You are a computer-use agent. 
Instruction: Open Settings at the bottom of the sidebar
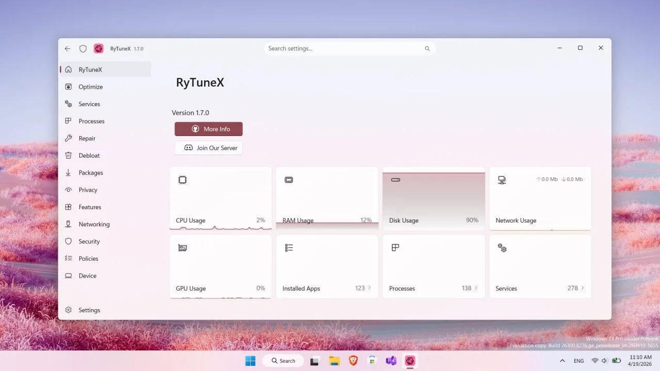105,310
